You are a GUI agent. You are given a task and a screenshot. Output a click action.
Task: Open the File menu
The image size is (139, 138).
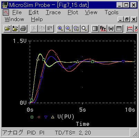[x=17, y=12]
